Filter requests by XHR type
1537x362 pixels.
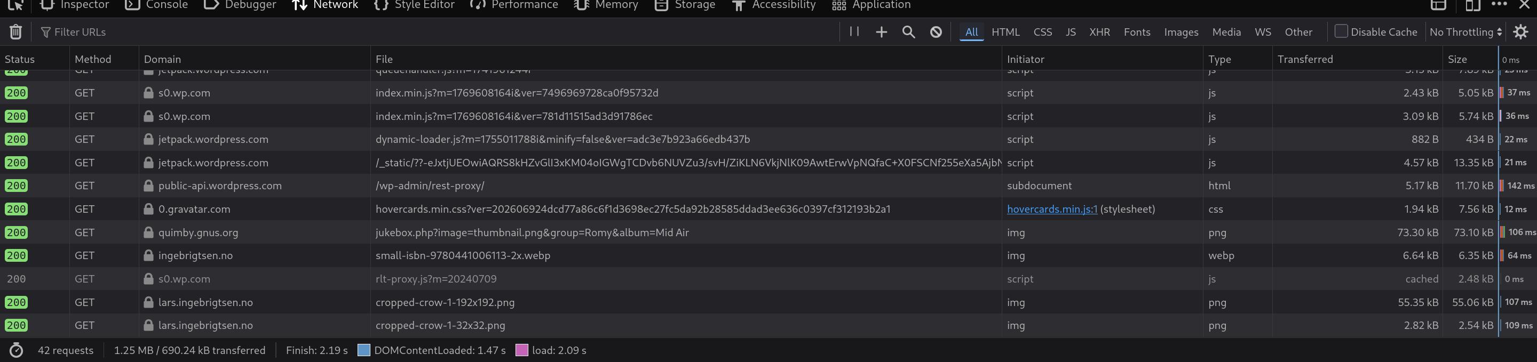coord(1099,32)
